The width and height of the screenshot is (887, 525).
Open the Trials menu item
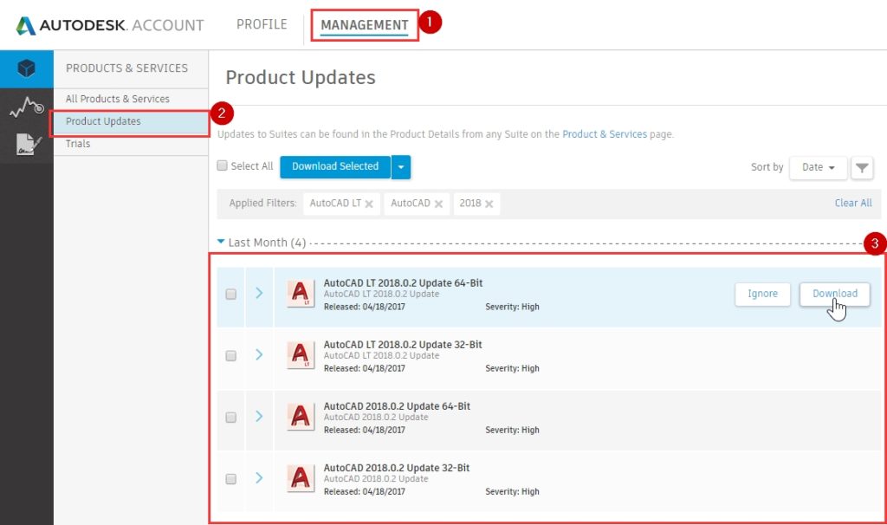78,144
